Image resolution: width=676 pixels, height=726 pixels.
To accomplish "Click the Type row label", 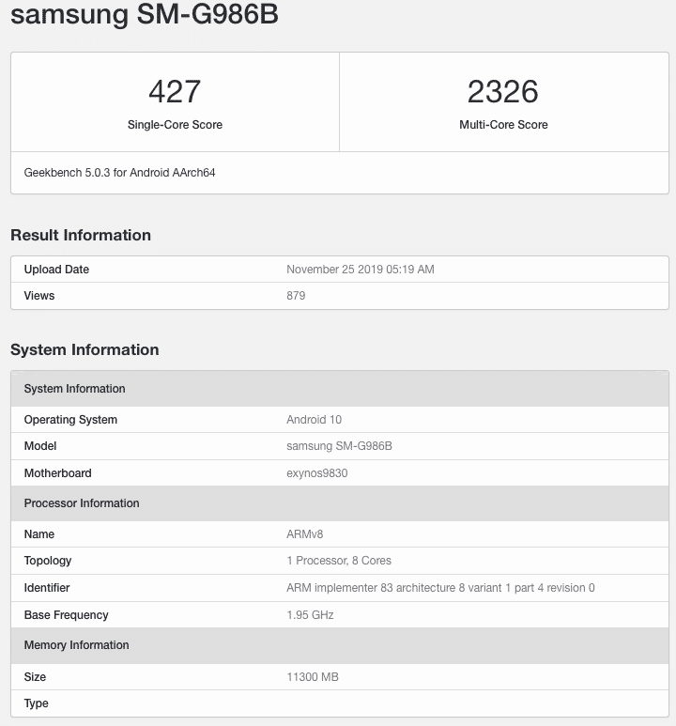I will click(36, 703).
